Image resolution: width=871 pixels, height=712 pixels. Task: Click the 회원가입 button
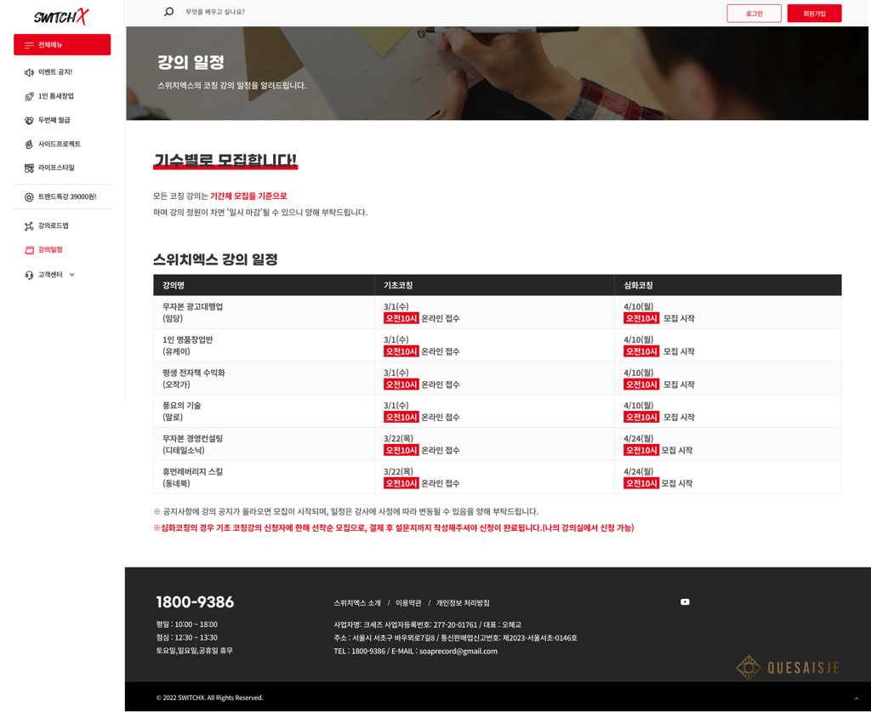pos(814,14)
